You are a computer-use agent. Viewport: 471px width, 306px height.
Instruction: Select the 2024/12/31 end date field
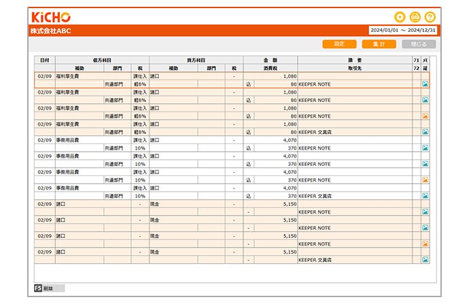(x=422, y=31)
